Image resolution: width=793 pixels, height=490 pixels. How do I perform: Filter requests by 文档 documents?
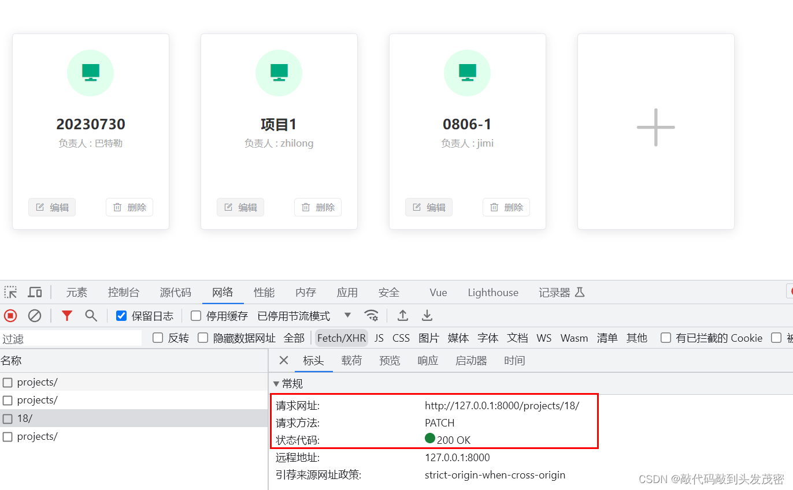click(517, 338)
